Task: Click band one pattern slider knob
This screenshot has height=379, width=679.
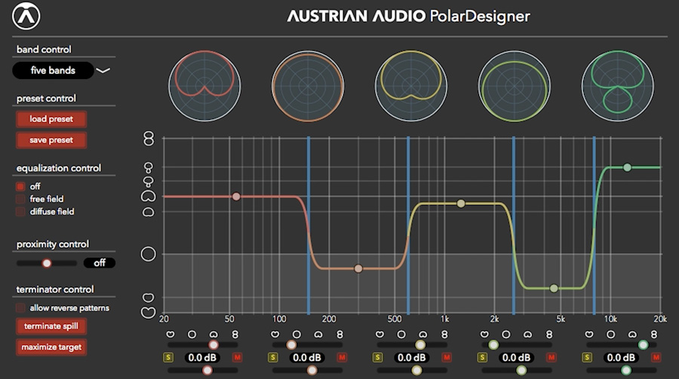Action: 214,345
